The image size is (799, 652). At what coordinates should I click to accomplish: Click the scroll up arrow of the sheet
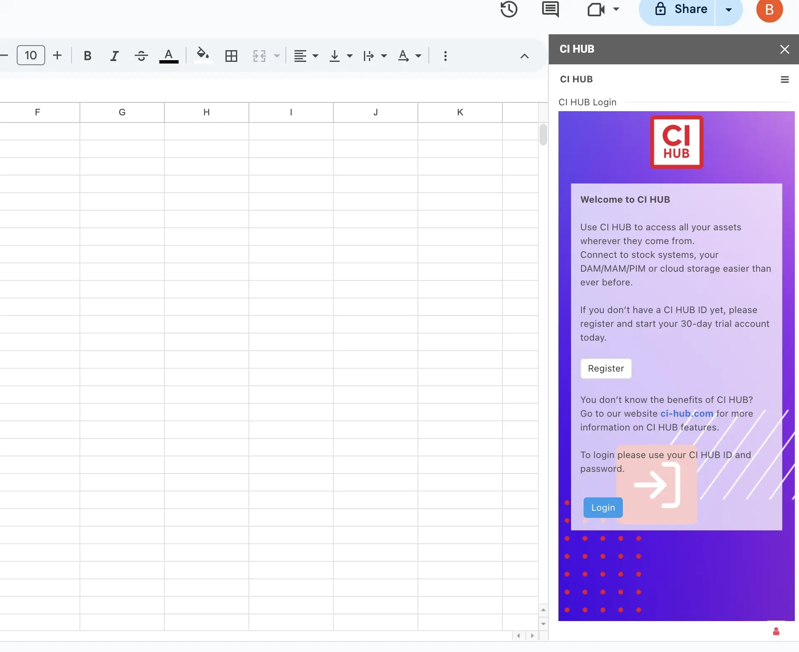543,610
